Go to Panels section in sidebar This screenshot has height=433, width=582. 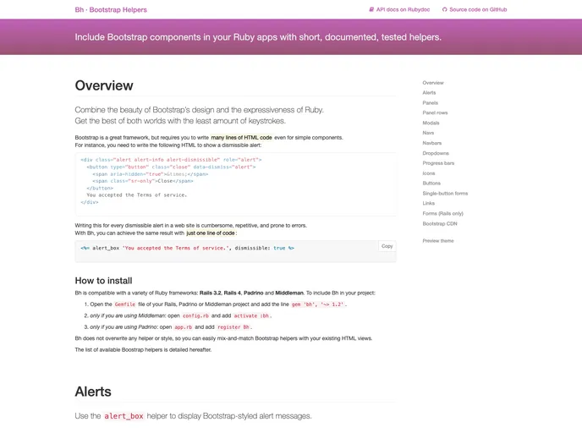[x=431, y=103]
